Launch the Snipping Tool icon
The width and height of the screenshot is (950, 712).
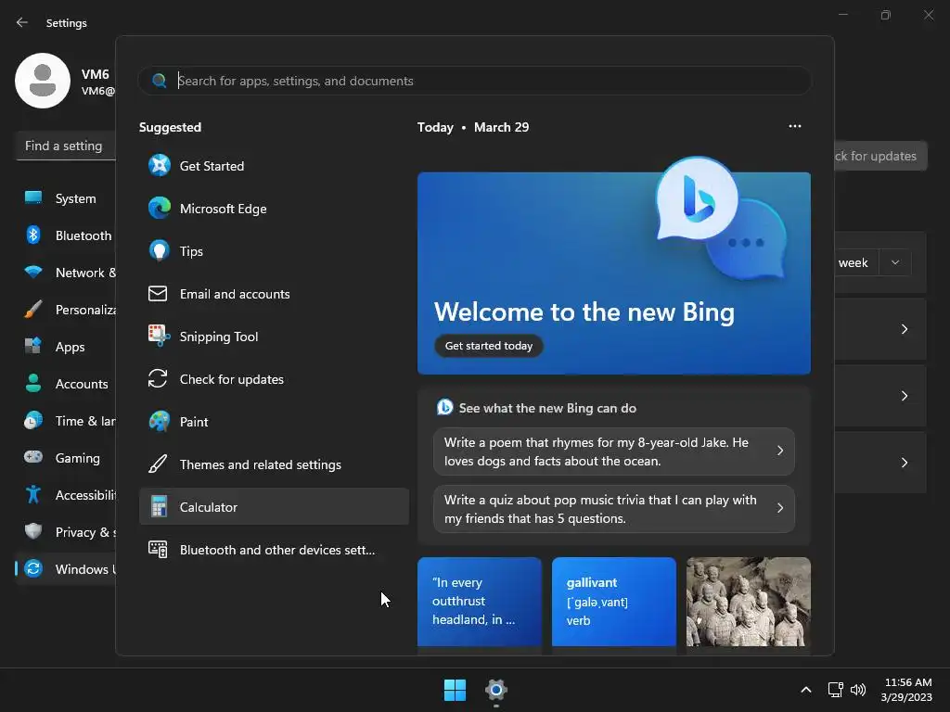click(159, 336)
